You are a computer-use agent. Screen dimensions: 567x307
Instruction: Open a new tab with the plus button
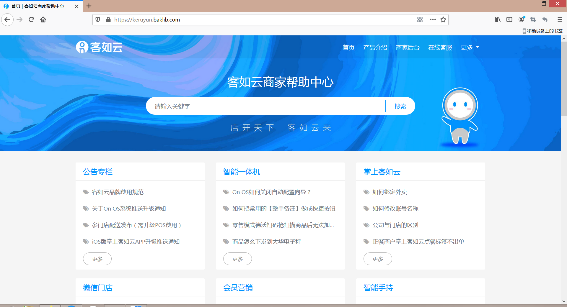coord(89,6)
